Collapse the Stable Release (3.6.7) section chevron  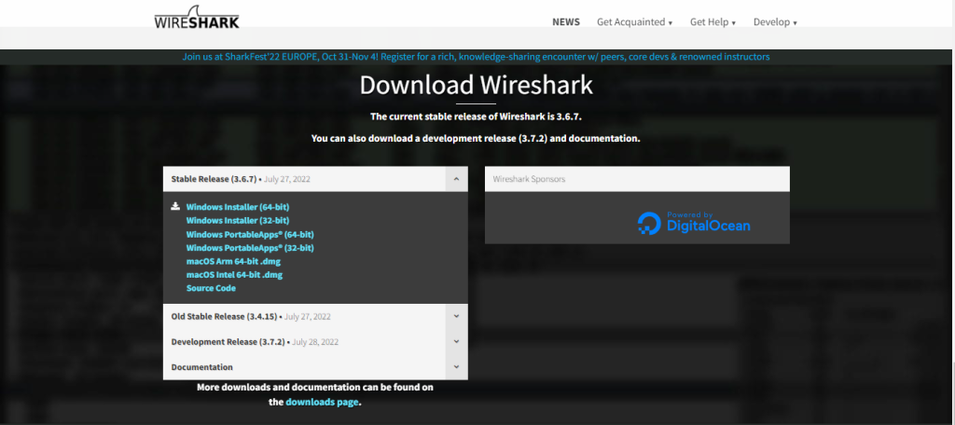coord(456,179)
